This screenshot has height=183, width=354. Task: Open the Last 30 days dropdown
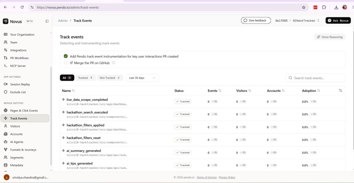142,78
